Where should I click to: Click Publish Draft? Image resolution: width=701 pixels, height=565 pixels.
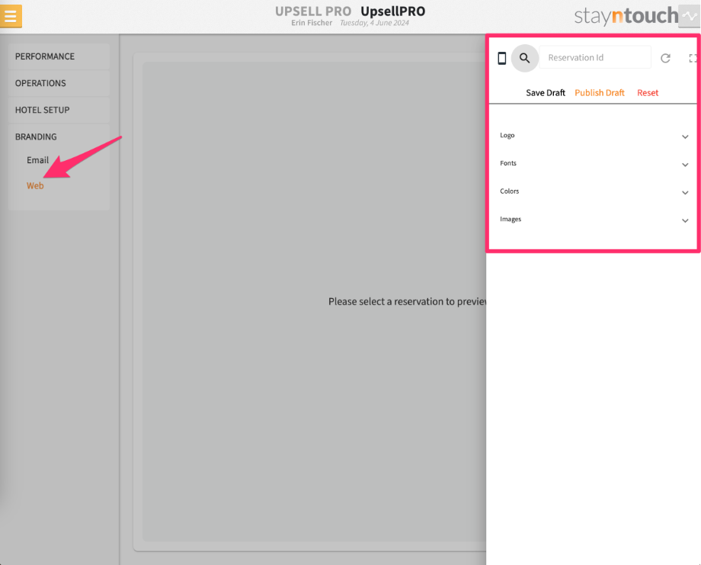click(600, 92)
